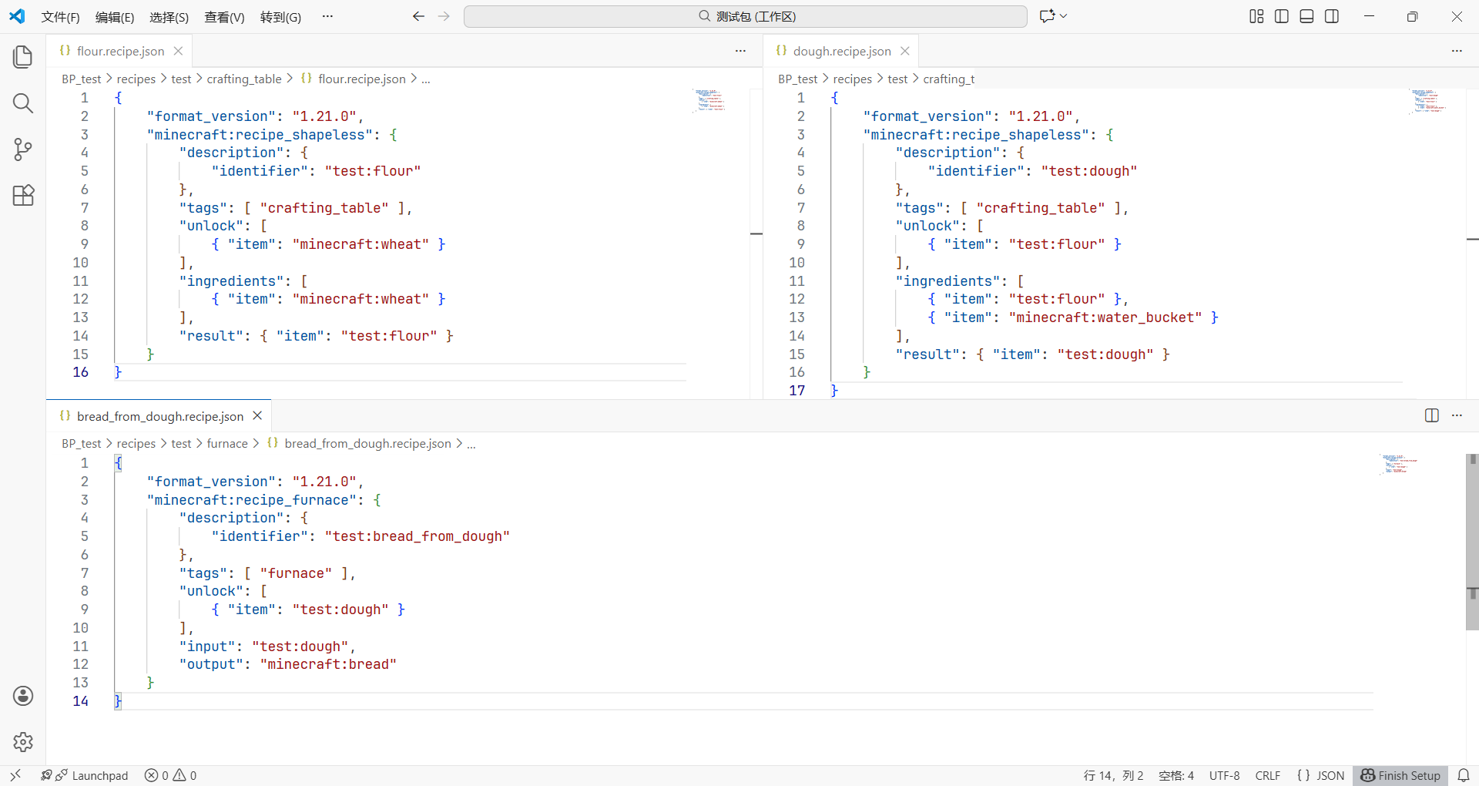Expand the furnace breadcrumb folder
The height and width of the screenshot is (786, 1479).
227,444
